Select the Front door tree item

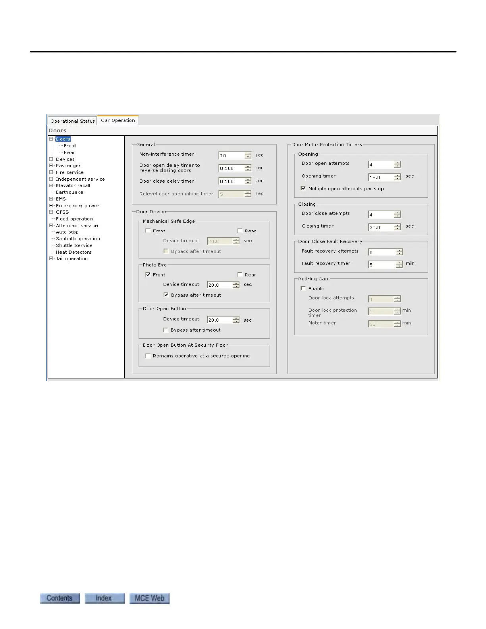click(x=70, y=146)
